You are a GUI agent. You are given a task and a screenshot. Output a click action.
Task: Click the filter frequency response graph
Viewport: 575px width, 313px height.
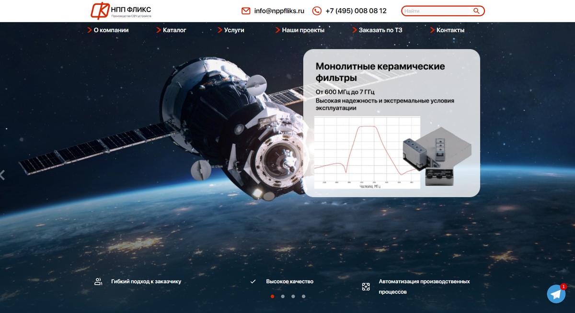pos(367,152)
